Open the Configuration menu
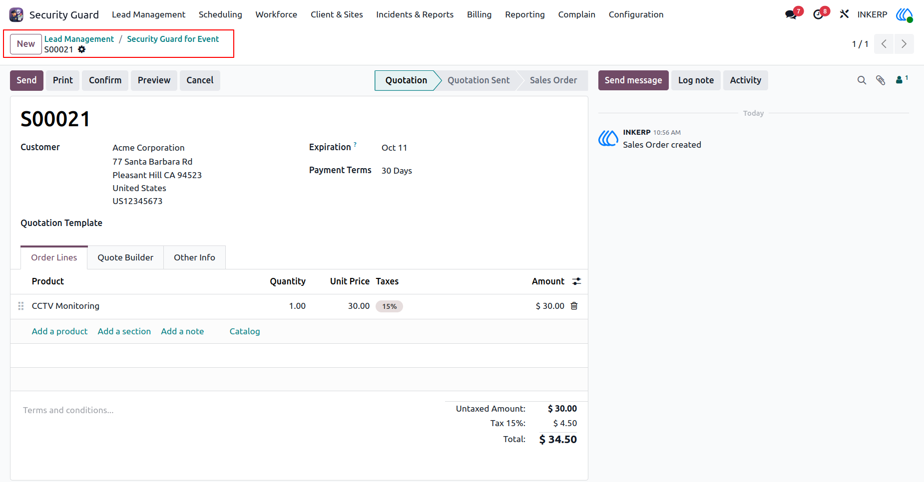 (x=636, y=14)
